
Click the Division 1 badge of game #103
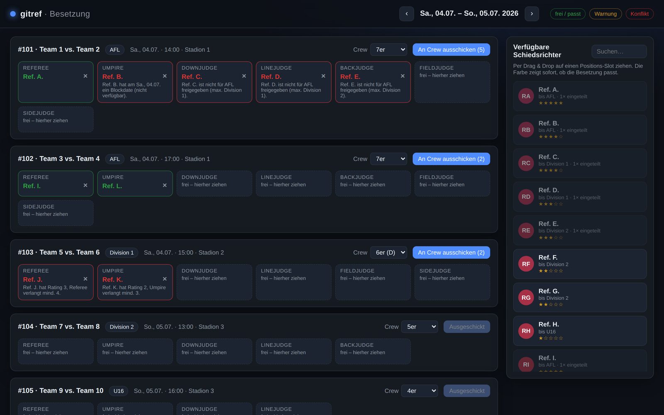tap(122, 252)
